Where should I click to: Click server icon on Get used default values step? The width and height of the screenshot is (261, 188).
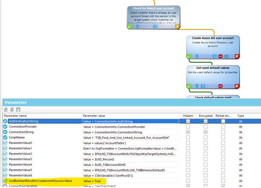click(197, 86)
